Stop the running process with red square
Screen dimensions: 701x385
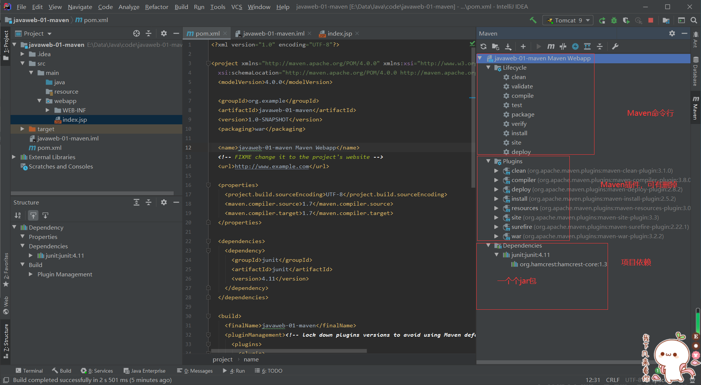(651, 20)
